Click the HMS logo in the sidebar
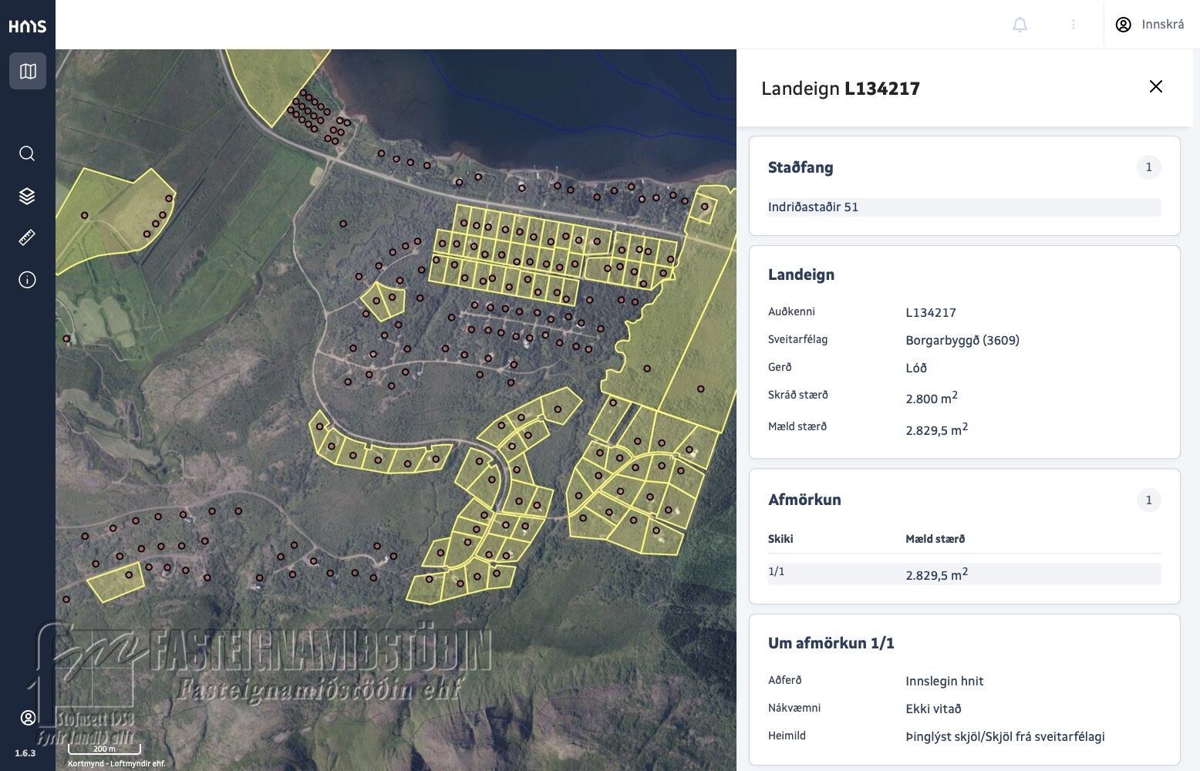 tap(27, 26)
